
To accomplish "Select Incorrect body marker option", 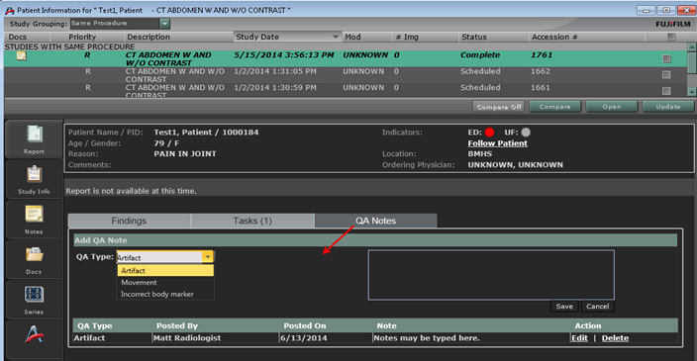I will tap(165, 294).
